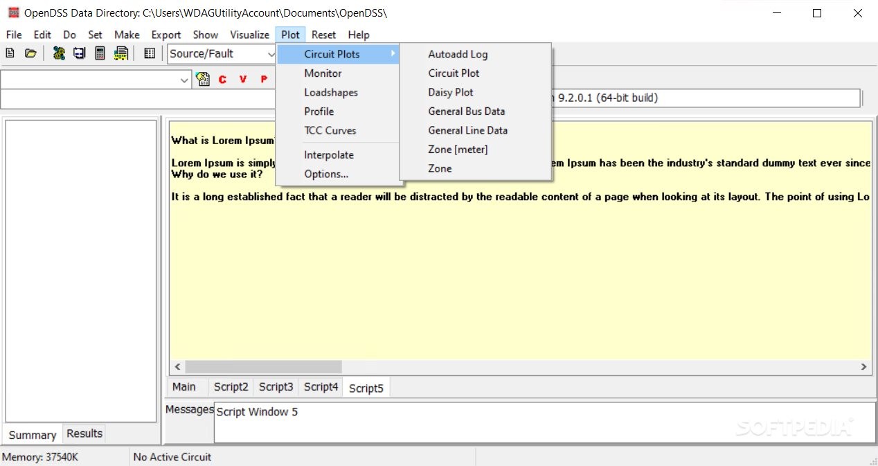
Task: Close the Plot menu
Action: click(x=291, y=35)
